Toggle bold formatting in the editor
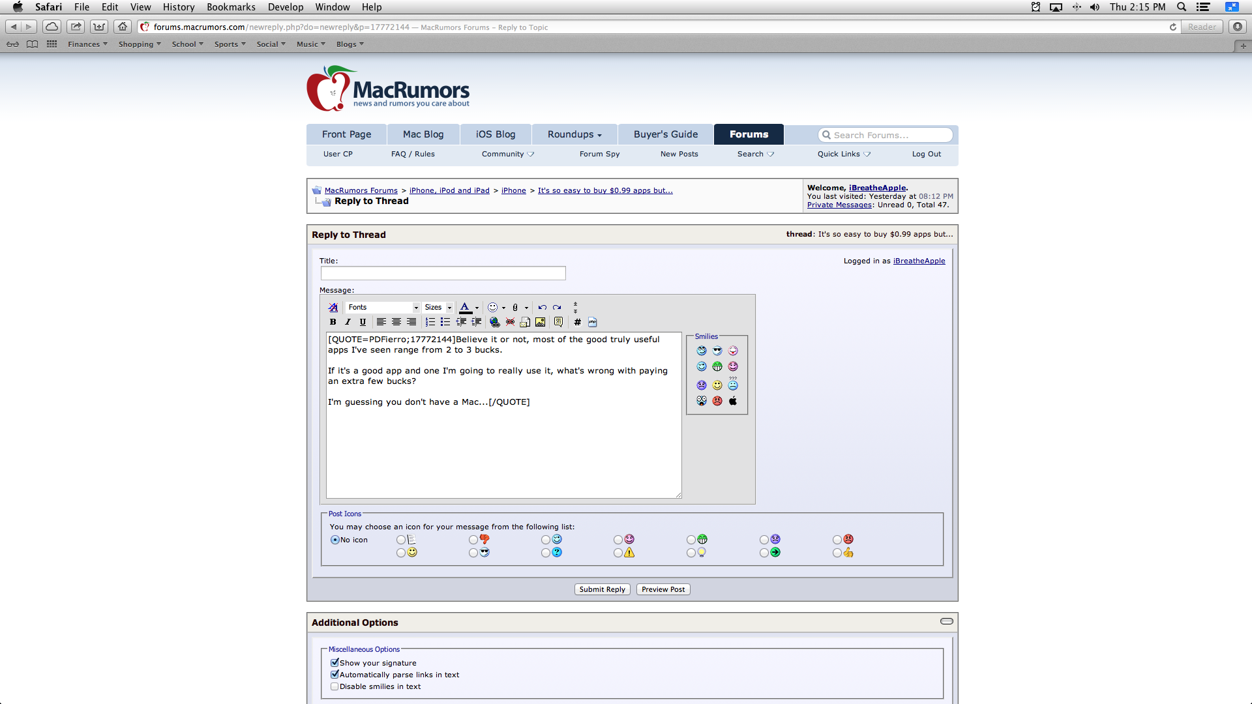The height and width of the screenshot is (704, 1252). (333, 322)
